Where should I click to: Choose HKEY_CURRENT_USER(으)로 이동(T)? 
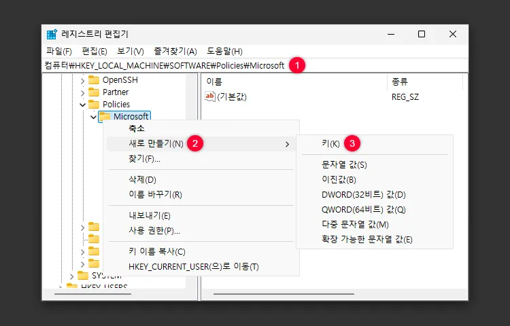tap(201, 267)
